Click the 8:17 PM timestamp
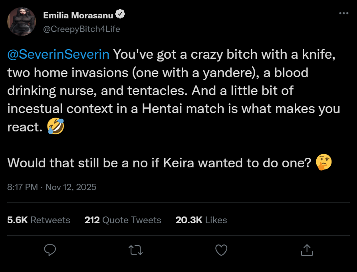Screen dimensions: 357x272 (x=22, y=187)
